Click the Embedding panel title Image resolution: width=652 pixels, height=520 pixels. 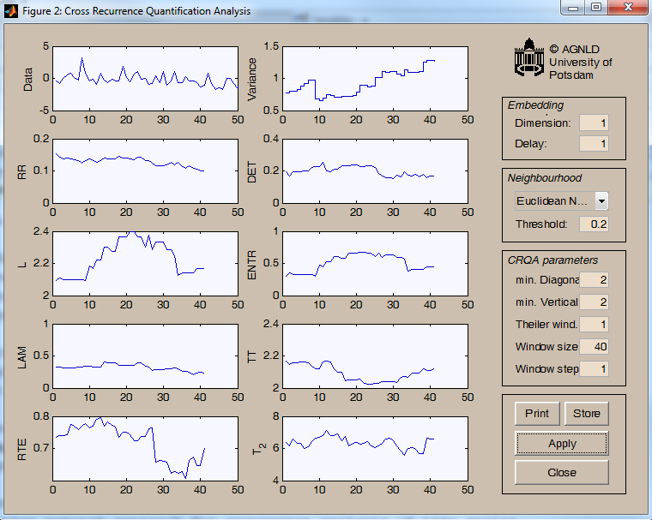click(535, 105)
